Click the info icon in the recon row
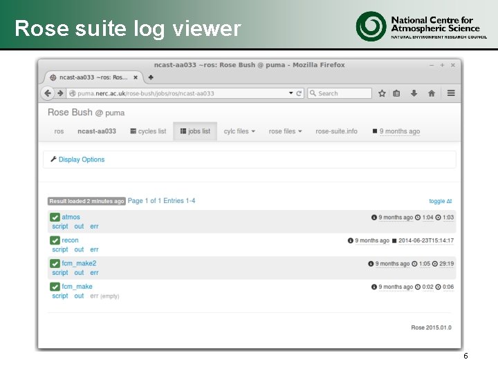This screenshot has height=373, width=498. click(350, 240)
